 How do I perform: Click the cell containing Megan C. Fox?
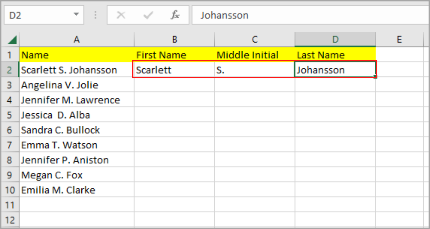point(77,175)
